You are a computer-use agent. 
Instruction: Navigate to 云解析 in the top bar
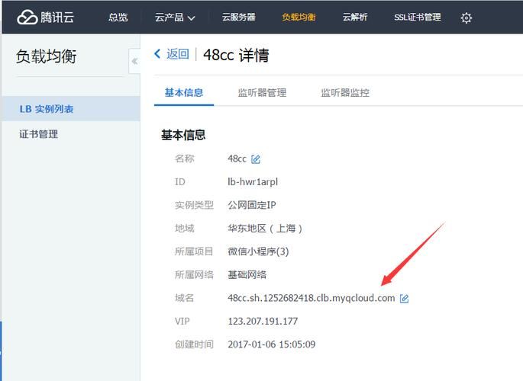355,18
